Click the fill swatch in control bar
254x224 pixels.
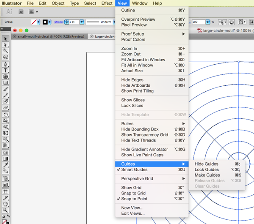point(34,22)
